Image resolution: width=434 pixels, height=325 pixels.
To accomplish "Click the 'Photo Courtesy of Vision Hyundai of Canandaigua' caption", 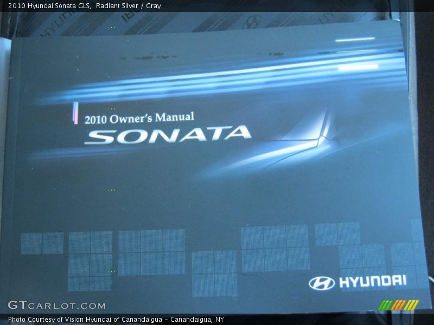I will pyautogui.click(x=85, y=320).
